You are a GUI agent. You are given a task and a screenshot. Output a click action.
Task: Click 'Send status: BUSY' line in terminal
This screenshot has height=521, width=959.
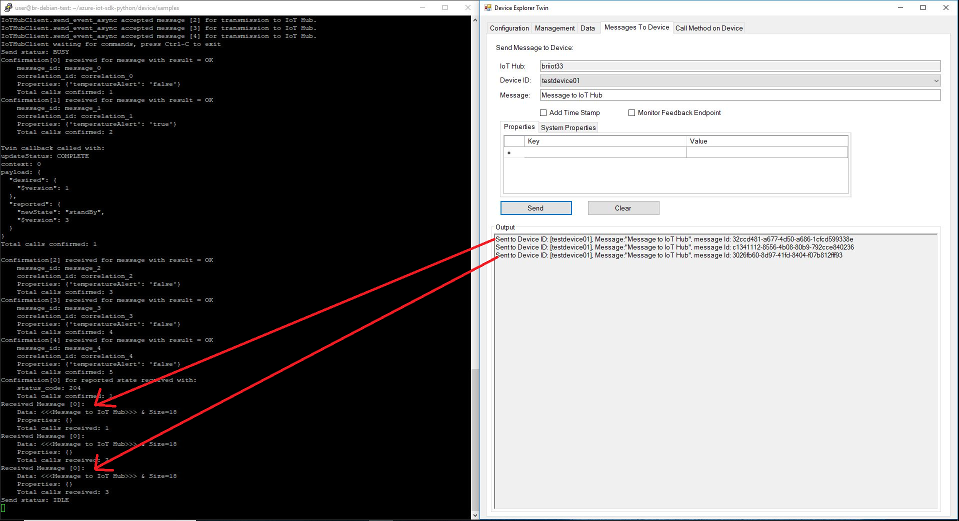point(34,52)
